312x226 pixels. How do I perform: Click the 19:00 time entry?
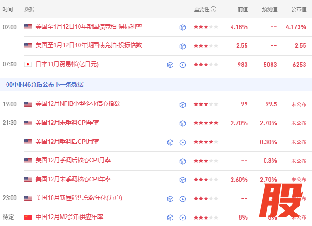[10, 104]
